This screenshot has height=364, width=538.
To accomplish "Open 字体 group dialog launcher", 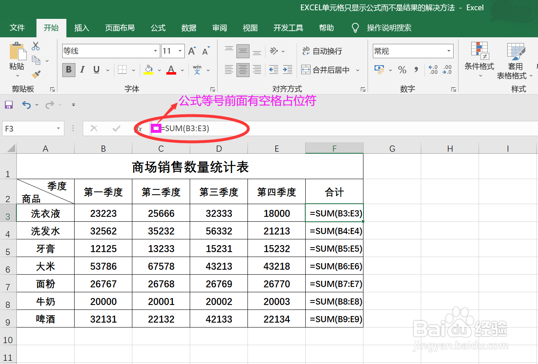I will pos(213,89).
